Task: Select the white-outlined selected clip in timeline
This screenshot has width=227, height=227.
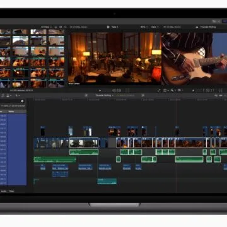Action: (84, 143)
